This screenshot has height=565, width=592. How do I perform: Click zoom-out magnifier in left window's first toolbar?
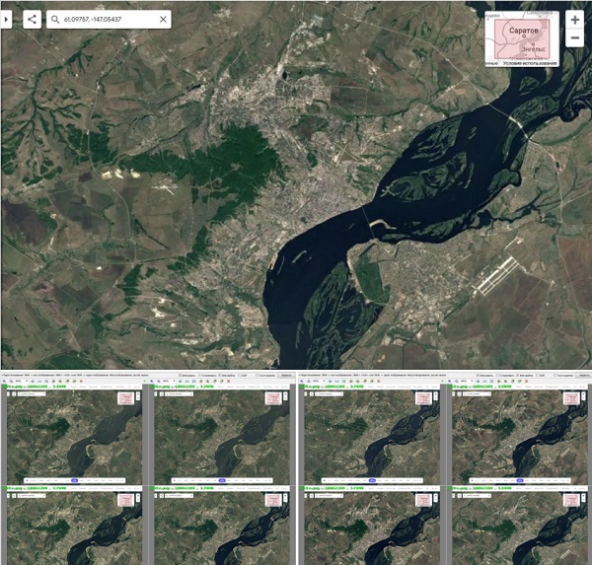click(x=11, y=382)
